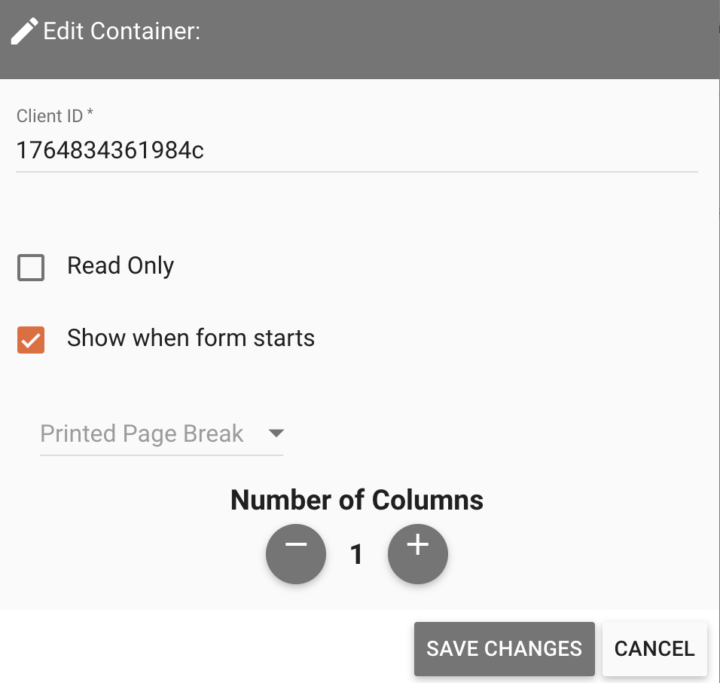The height and width of the screenshot is (683, 720).
Task: Disable the Show when form starts checkbox
Action: coord(31,340)
